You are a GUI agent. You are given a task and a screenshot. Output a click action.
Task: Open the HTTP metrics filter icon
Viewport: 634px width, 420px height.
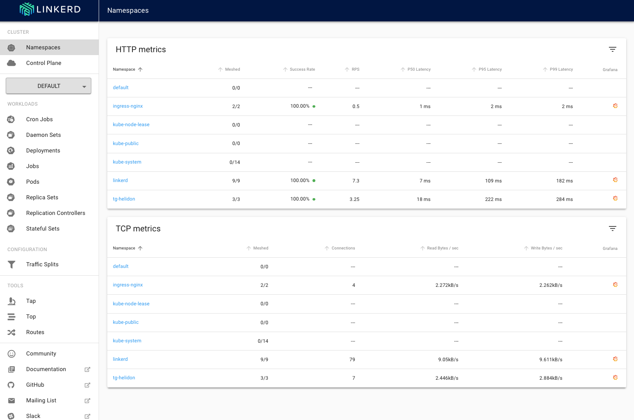[x=612, y=49]
